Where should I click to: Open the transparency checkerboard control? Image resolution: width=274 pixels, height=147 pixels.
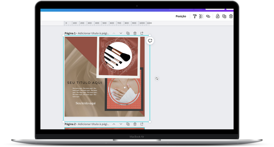coord(201,16)
